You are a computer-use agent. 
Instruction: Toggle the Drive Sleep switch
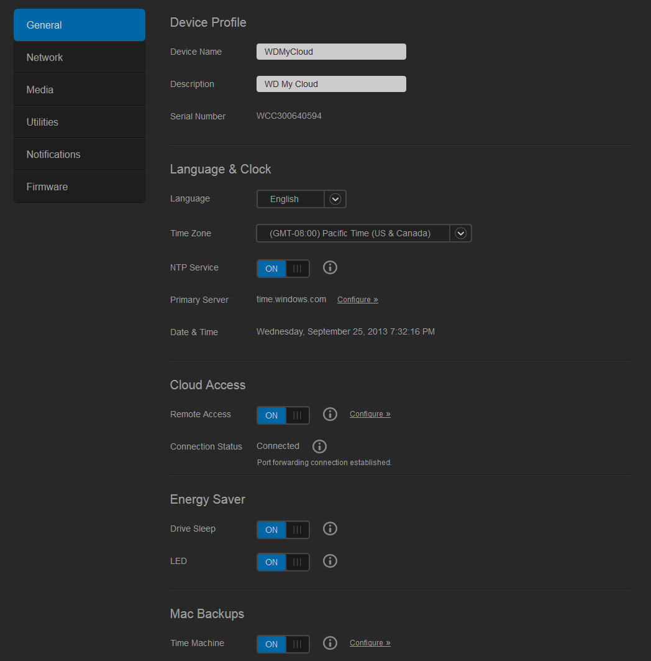pos(283,530)
